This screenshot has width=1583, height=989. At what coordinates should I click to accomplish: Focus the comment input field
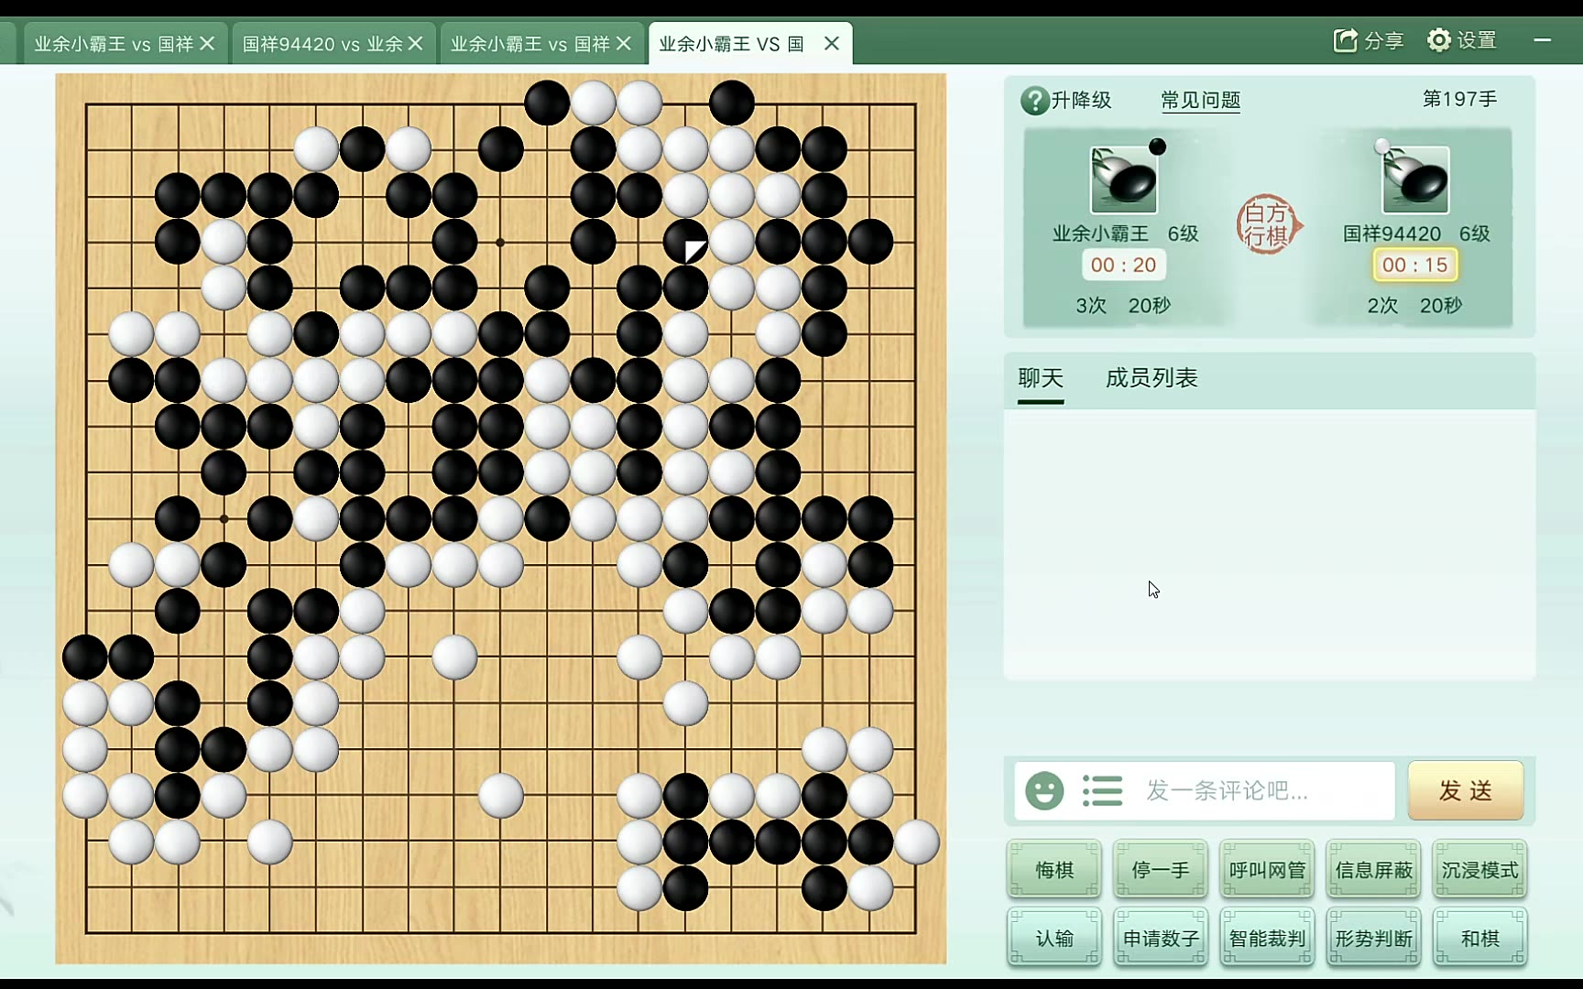pyautogui.click(x=1264, y=790)
